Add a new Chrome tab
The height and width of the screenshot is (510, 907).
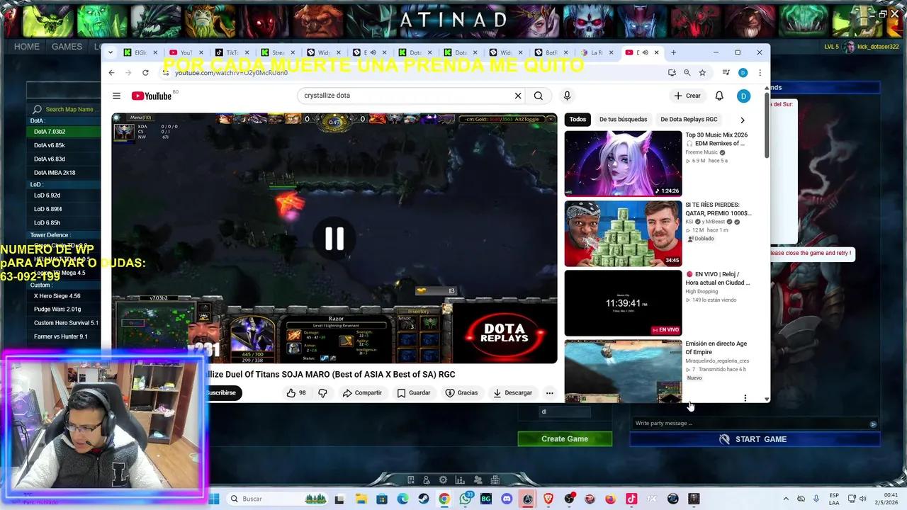tap(673, 52)
